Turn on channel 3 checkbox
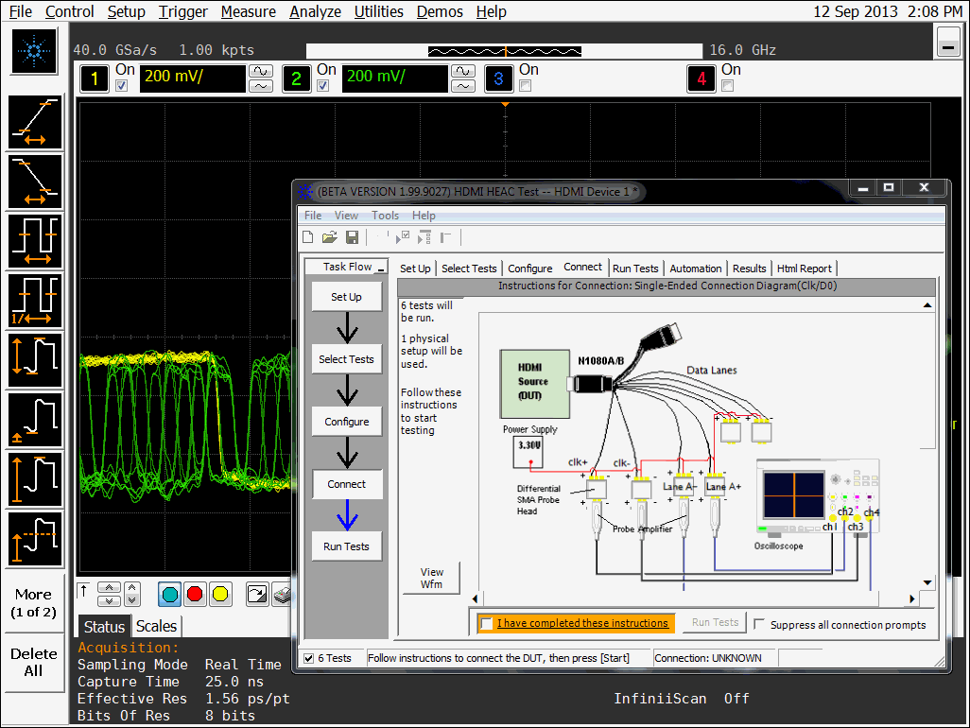 coord(526,86)
